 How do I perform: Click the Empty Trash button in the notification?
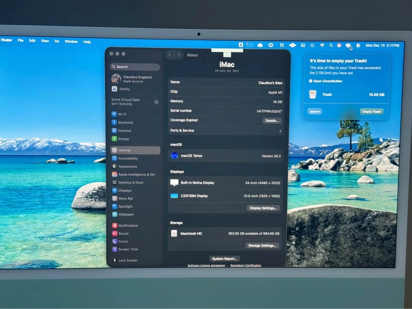coord(372,112)
